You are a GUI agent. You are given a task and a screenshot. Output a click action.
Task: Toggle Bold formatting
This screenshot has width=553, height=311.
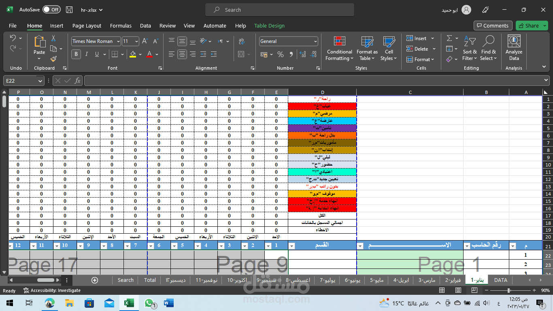[x=76, y=54]
